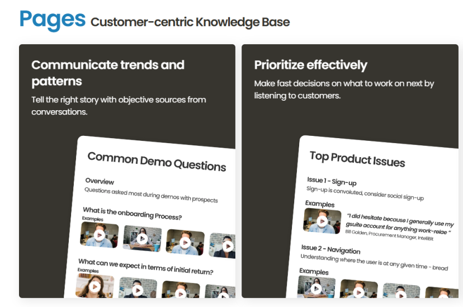Open Prioritize effectively card heading
The width and height of the screenshot is (463, 307).
tap(311, 65)
